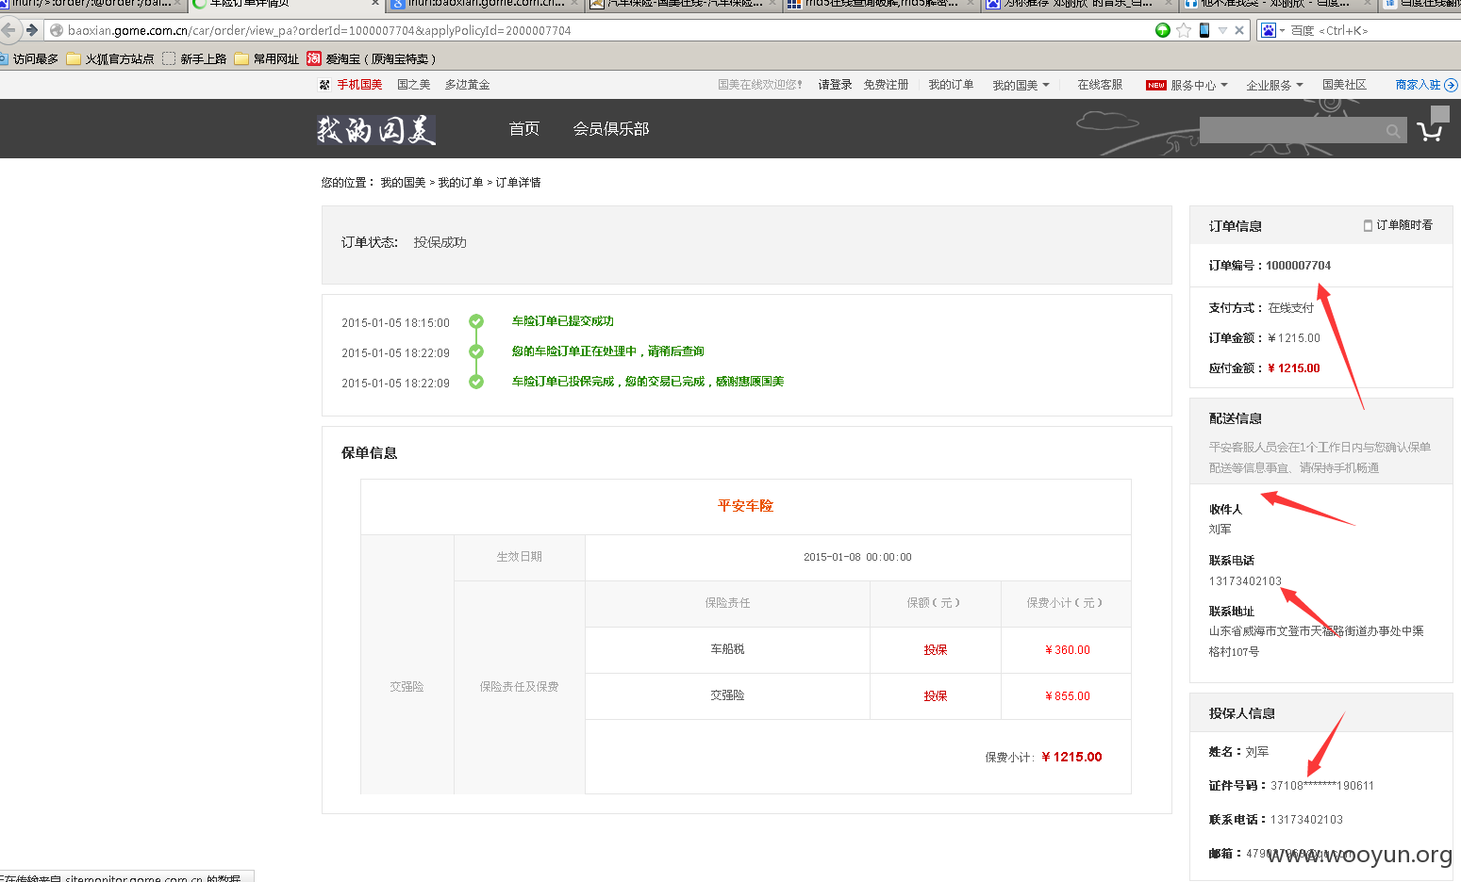
Task: Click the contact phone under 联系电话 in 配送信息
Action: [1245, 581]
